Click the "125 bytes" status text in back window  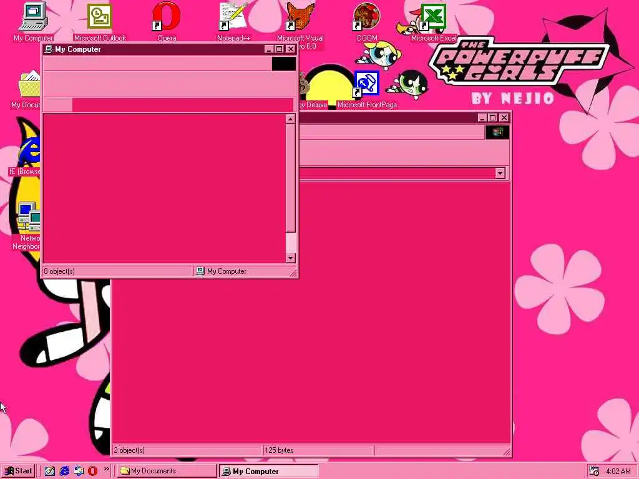(279, 450)
